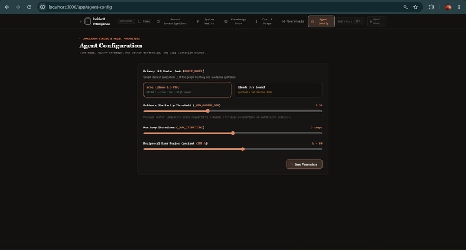Image resolution: width=466 pixels, height=250 pixels.
Task: Click 'LANGGRAPH TUNING & MODEL PARAMETERS' label
Action: click(111, 39)
